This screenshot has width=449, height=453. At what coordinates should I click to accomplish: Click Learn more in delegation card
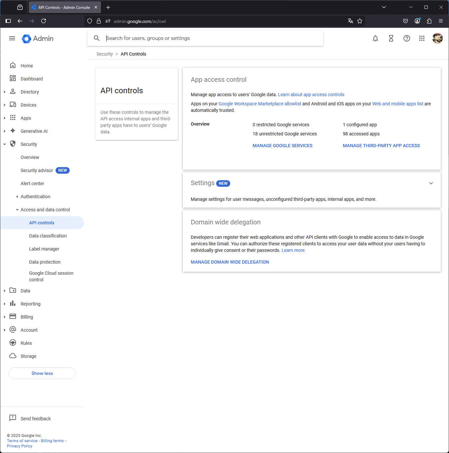click(293, 250)
